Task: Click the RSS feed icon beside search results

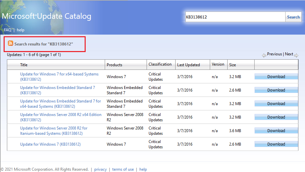Action: 10,43
